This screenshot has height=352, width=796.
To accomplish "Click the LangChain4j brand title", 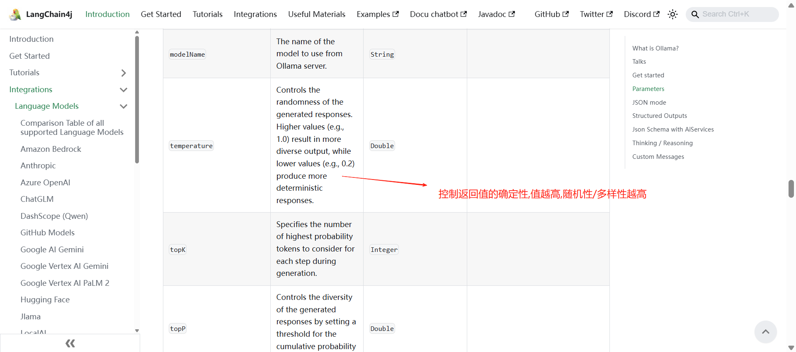I will tap(49, 14).
